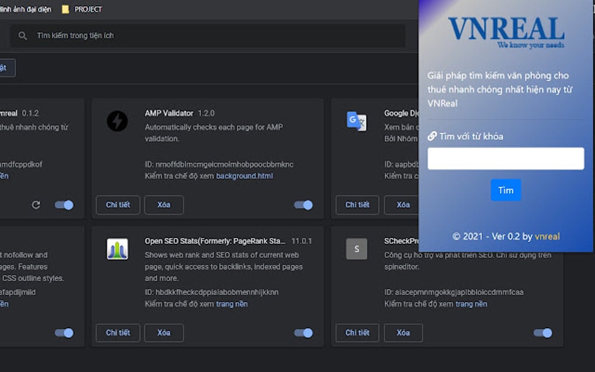Click the blue Tìm search button
The width and height of the screenshot is (595, 372).
506,190
